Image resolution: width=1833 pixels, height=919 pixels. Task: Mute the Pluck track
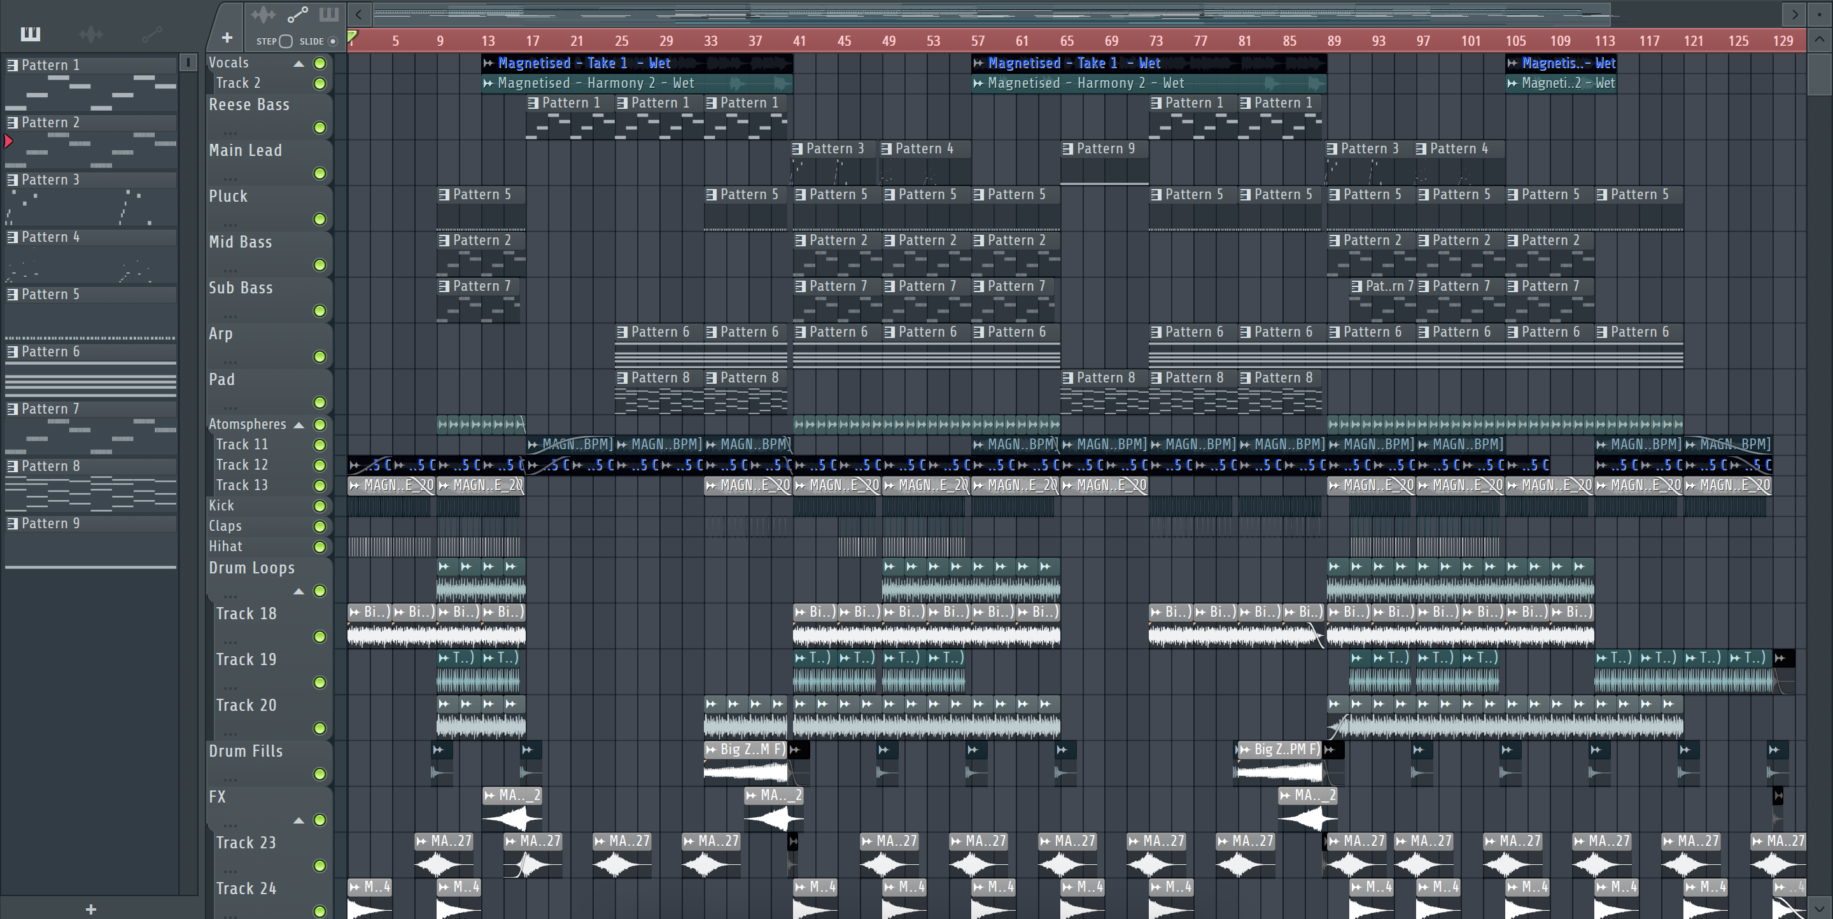[320, 219]
